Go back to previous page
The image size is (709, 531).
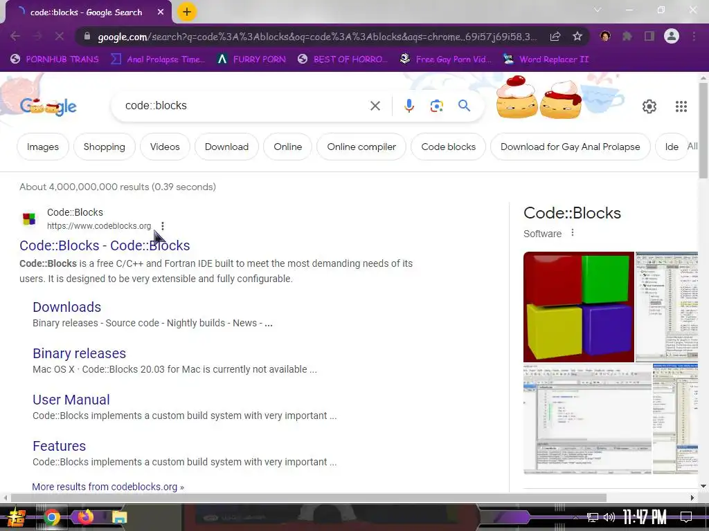(15, 36)
